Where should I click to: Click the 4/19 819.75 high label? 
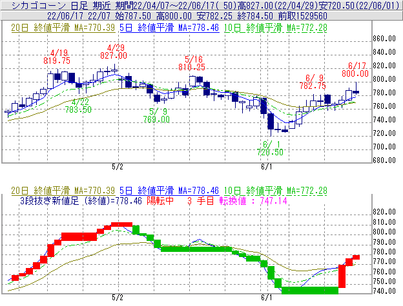(57, 57)
